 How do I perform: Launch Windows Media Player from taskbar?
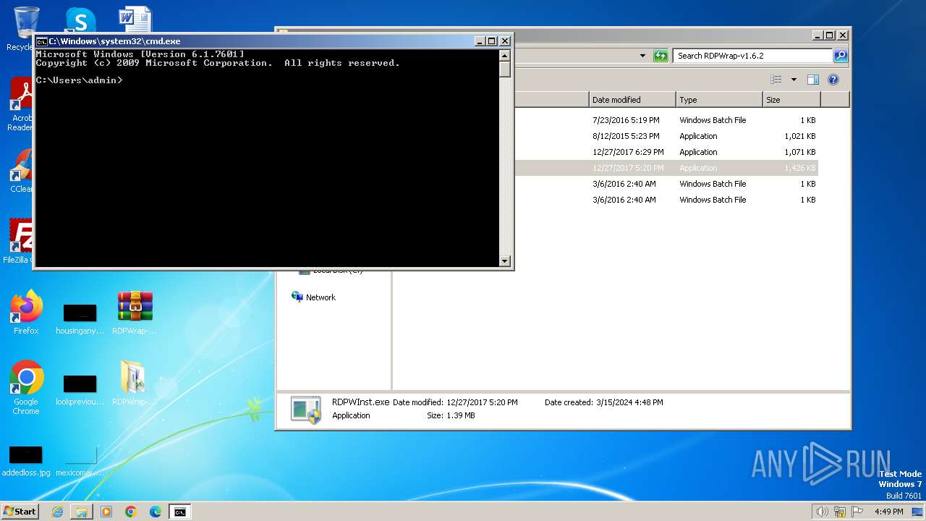106,512
